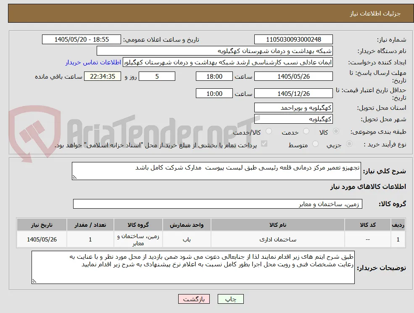Click the remaining time field 22:34:35

point(103,77)
